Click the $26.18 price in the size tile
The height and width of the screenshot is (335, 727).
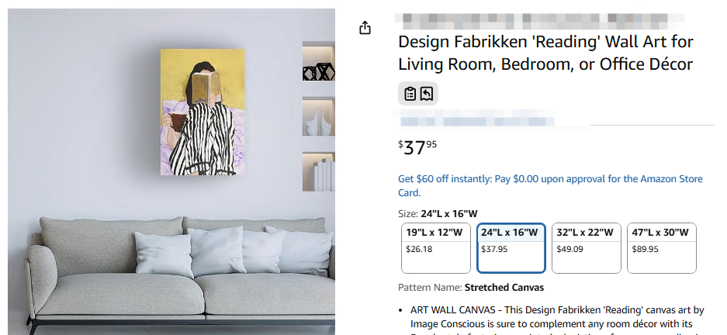[419, 249]
